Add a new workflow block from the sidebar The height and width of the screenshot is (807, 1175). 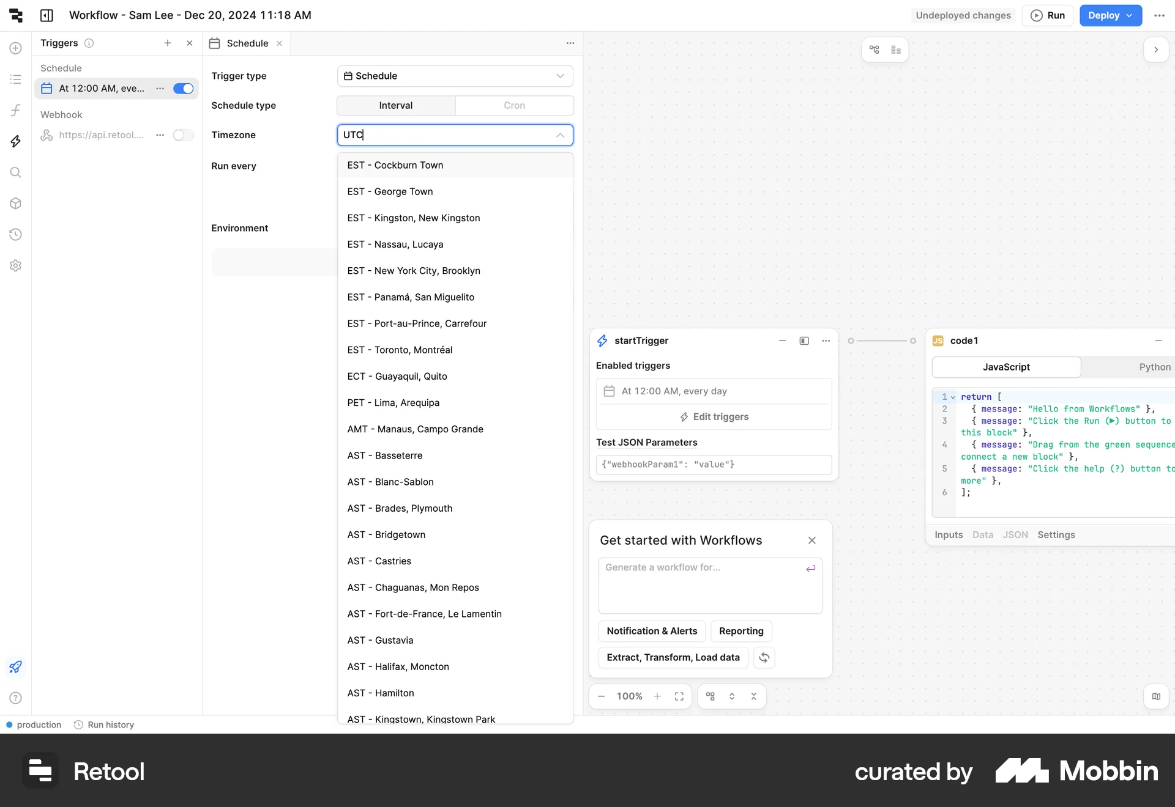(x=15, y=48)
